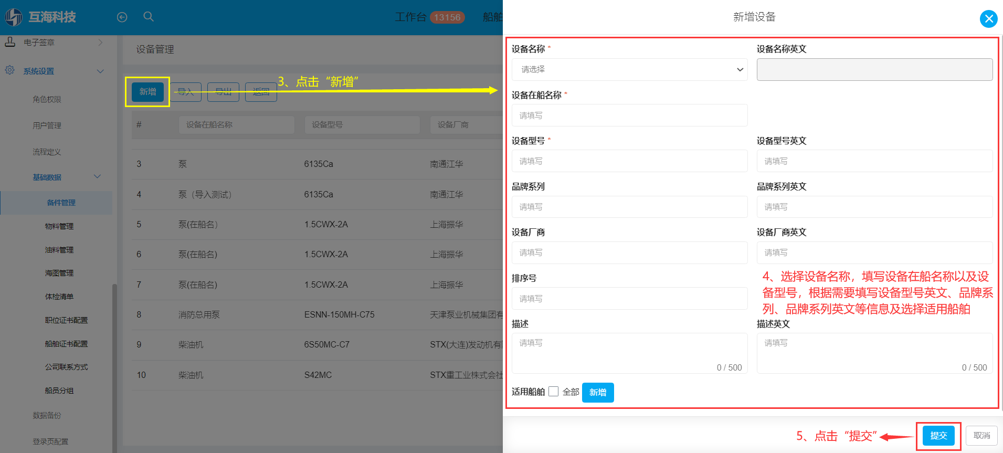Click the 导入 button
Screen dimensions: 1003x453
pos(185,92)
